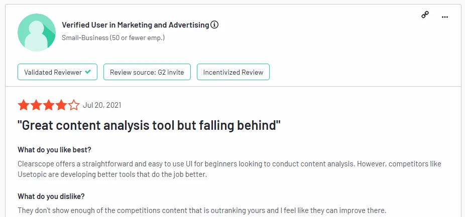Click the second filled rating star
The height and width of the screenshot is (217, 465).
[x=36, y=105]
